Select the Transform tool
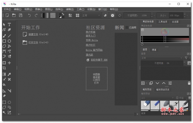The image size is (193, 123). [x=4, y=63]
